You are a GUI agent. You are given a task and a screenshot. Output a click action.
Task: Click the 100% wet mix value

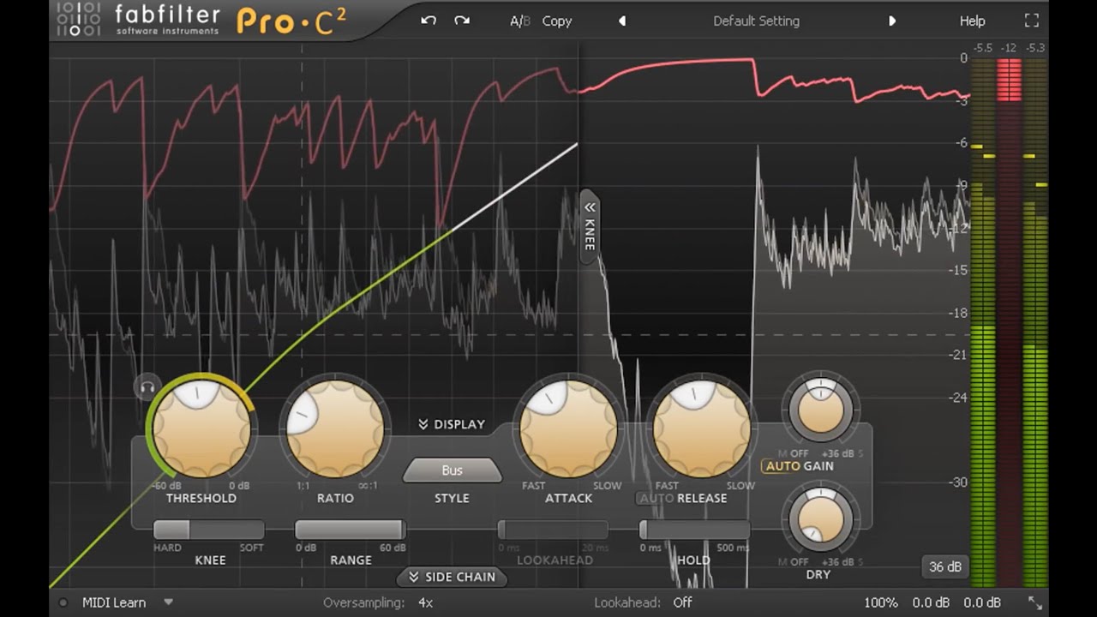coord(881,602)
